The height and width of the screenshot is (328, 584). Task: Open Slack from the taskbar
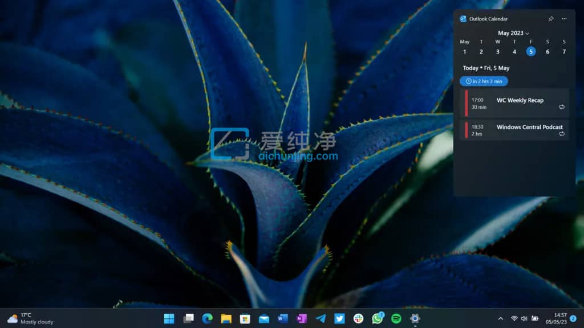click(x=359, y=319)
